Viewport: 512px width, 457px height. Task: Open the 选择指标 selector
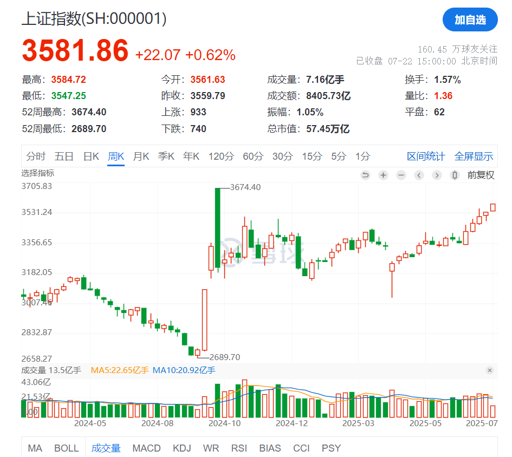pos(38,173)
